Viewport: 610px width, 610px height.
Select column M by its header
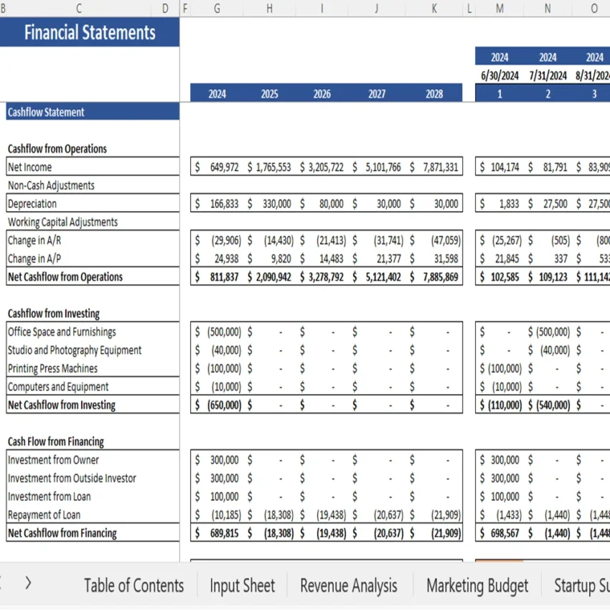coord(499,9)
